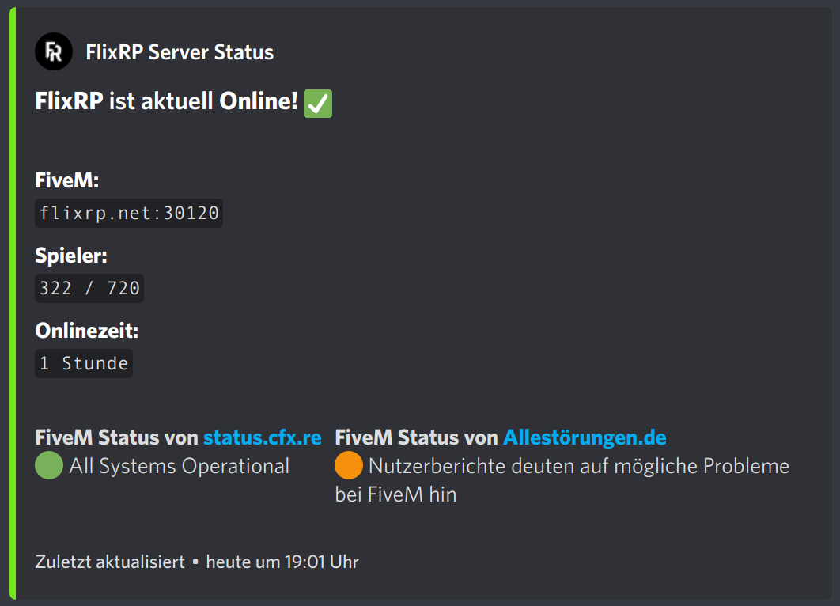Toggle the green online status indicator
840x606 pixels.
(47, 466)
